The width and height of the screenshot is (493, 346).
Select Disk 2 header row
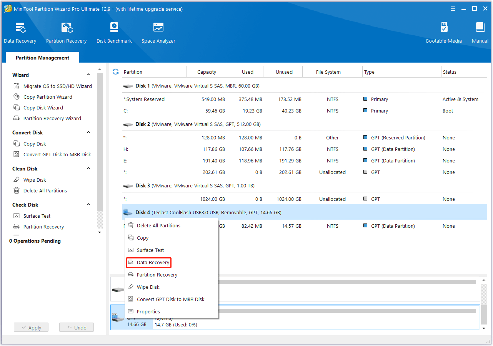coord(305,124)
